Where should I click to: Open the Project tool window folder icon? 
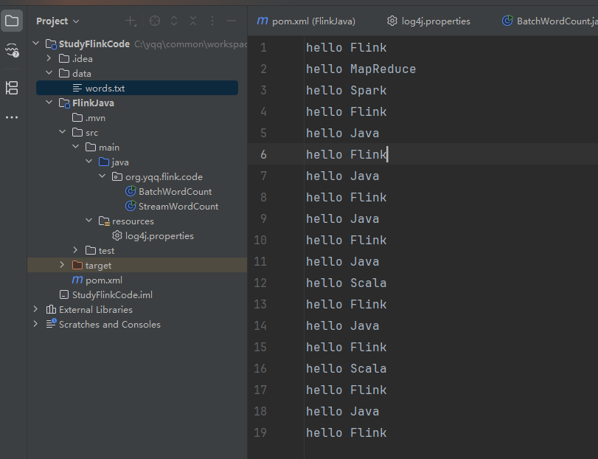click(x=12, y=21)
